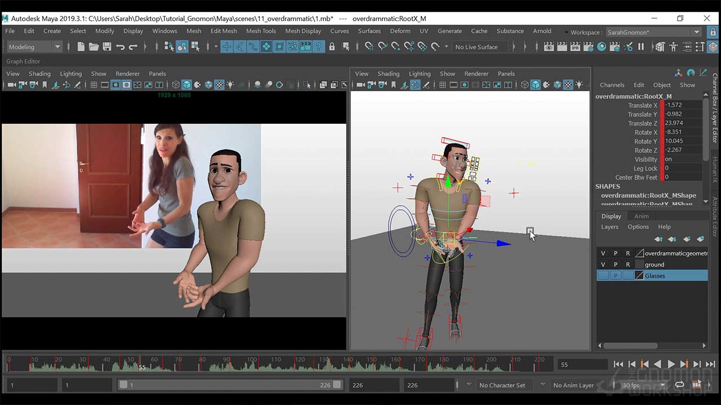Click the playback range slider bar

point(225,385)
